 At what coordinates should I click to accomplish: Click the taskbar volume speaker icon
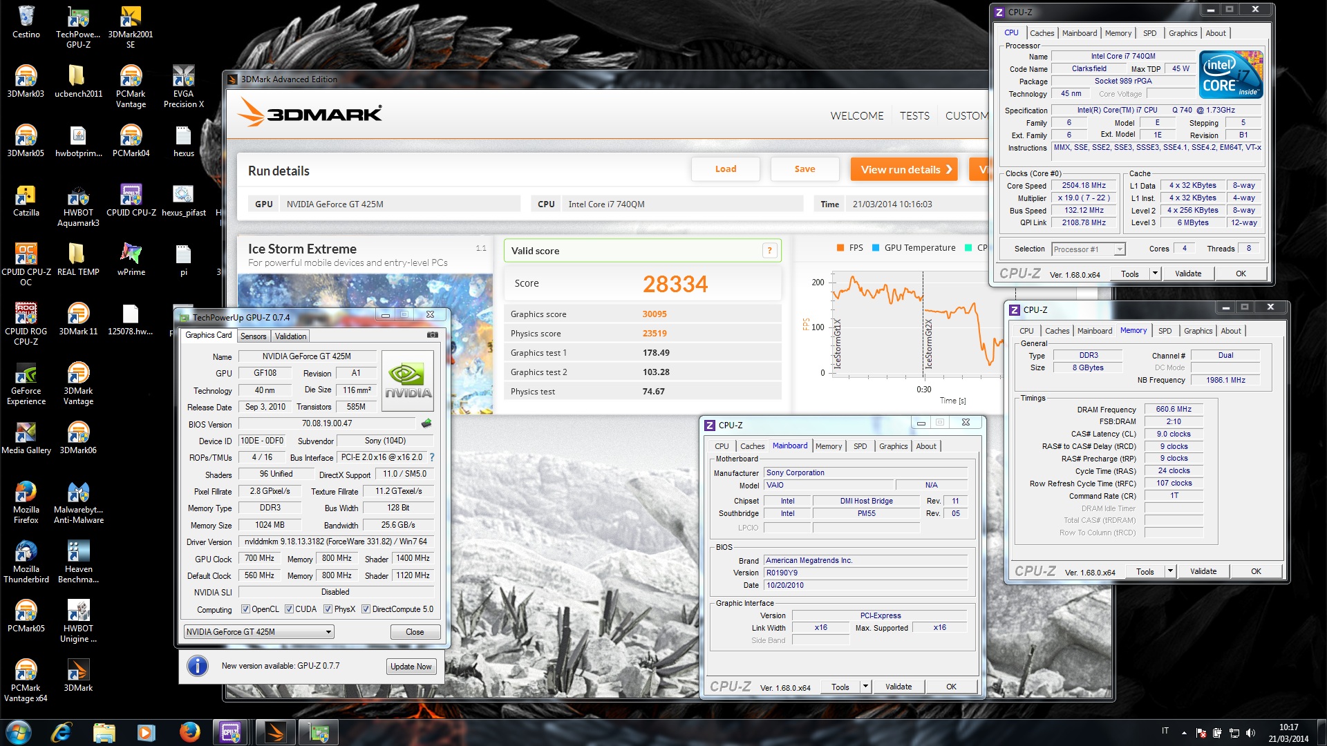tap(1250, 733)
